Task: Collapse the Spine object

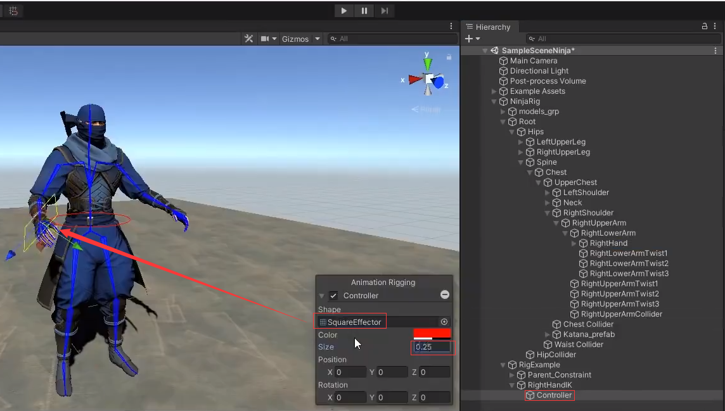Action: [x=521, y=163]
